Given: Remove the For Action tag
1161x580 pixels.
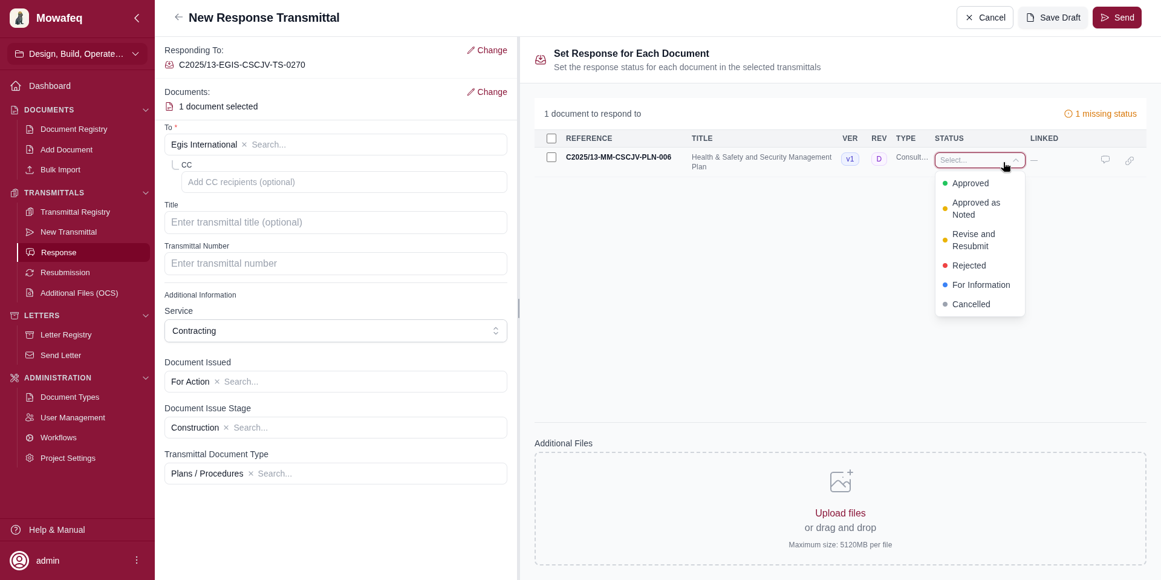Looking at the screenshot, I should (x=217, y=382).
